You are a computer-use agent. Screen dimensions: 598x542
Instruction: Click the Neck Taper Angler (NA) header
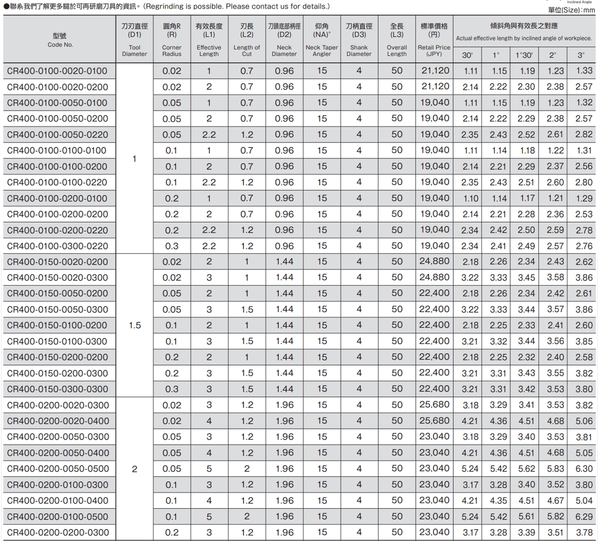[322, 40]
